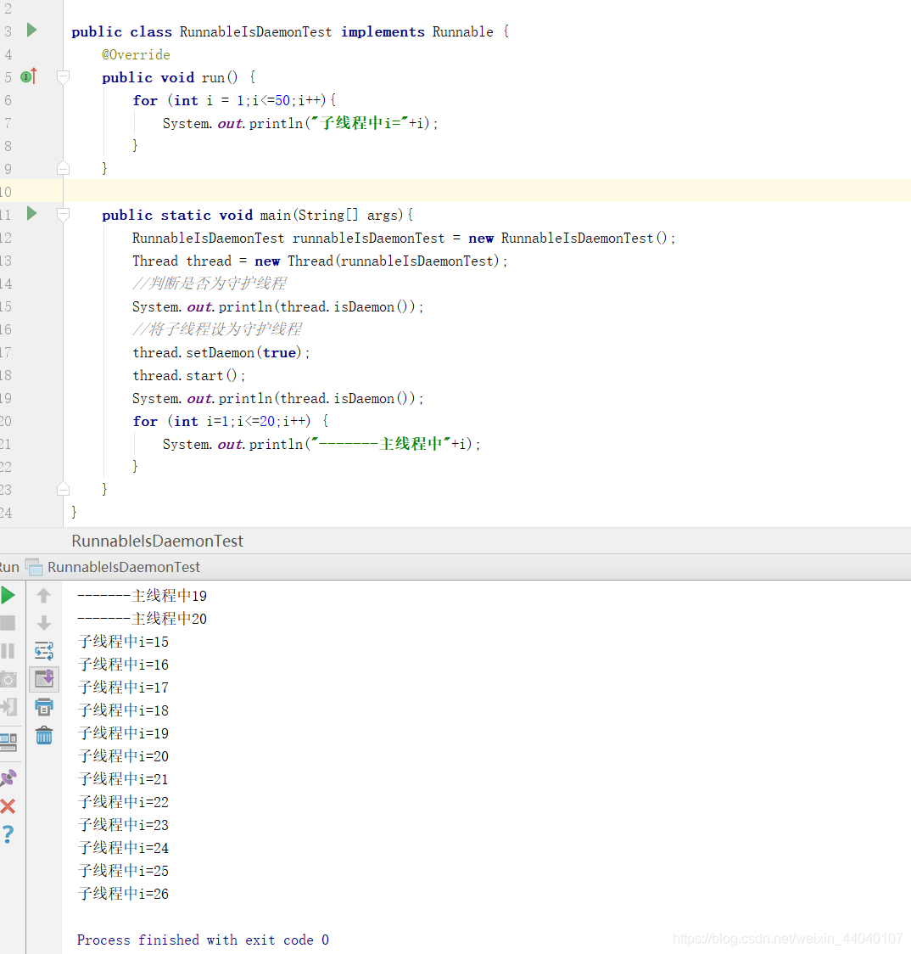Click fold end marker of run() method
This screenshot has width=911, height=954.
(63, 169)
